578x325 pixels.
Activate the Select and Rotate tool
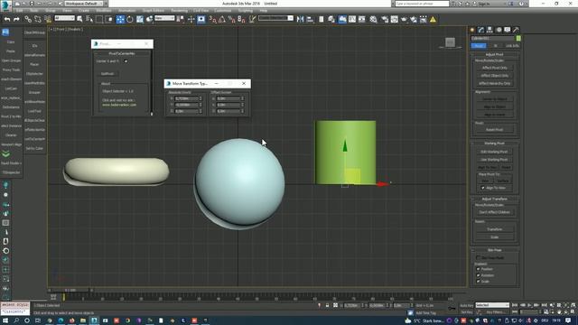130,19
